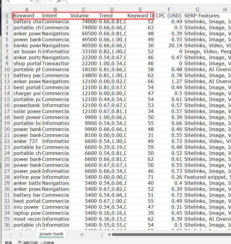Image resolution: width=231 pixels, height=244 pixels.
Task: Click the formula bar cancel X icon
Action: tap(44, 1)
